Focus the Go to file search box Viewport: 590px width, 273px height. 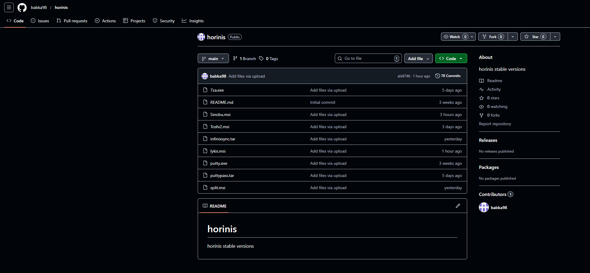click(x=368, y=59)
